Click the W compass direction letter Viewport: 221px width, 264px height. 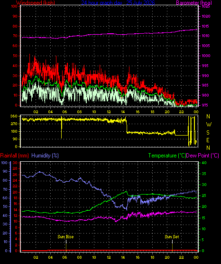coord(209,125)
